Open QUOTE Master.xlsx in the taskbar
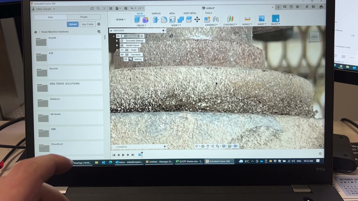Image resolution: width=358 pixels, height=201 pixels. (189, 162)
